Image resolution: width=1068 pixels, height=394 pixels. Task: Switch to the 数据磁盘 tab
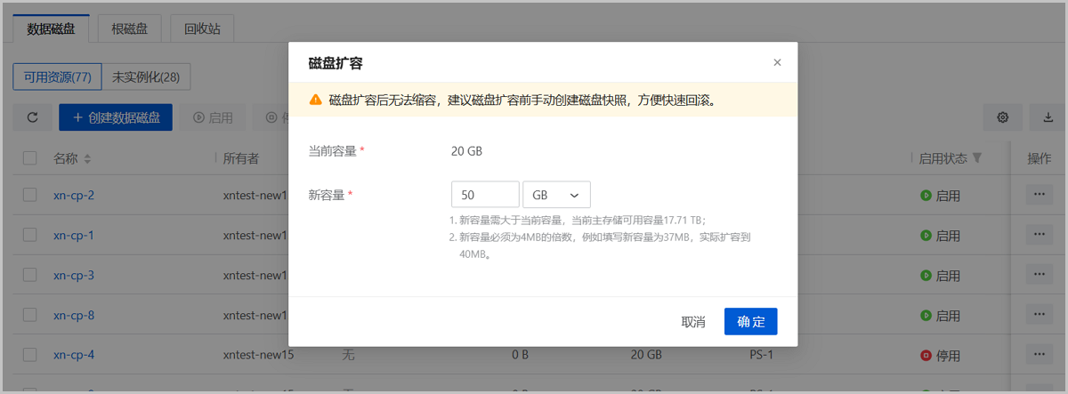click(x=52, y=28)
